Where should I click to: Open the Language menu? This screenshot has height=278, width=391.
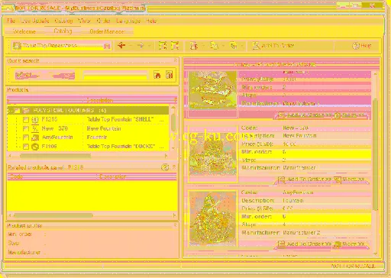pos(128,21)
